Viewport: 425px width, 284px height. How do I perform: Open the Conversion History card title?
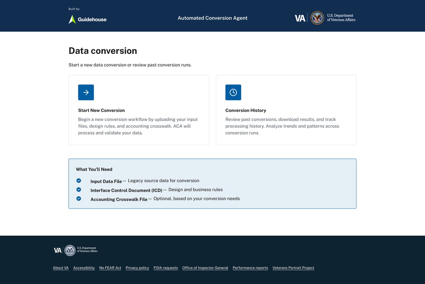click(246, 111)
